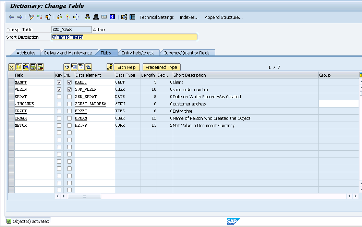
Task: Click the Insert row icon with the green plus
Action: tap(33, 67)
